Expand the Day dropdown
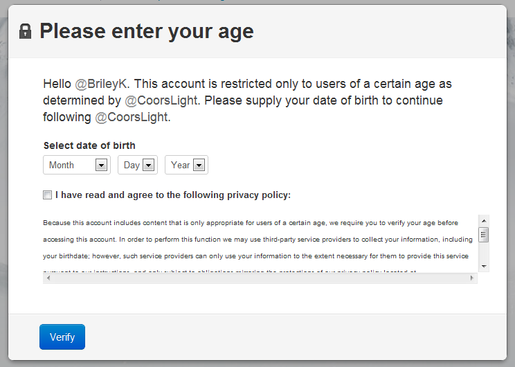The width and height of the screenshot is (515, 367). (x=138, y=165)
